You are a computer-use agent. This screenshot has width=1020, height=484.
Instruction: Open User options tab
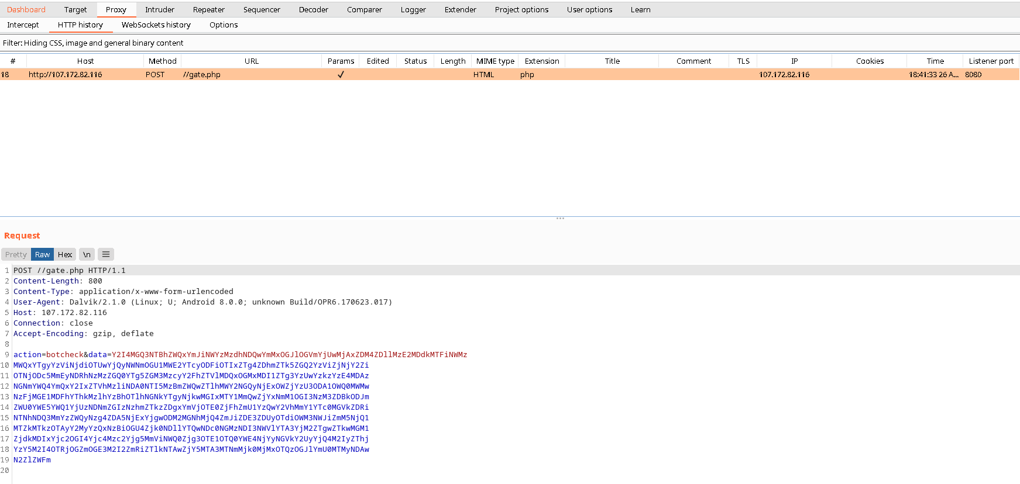(590, 9)
